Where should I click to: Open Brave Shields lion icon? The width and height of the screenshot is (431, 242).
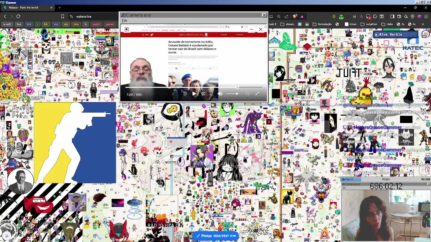pyautogui.click(x=295, y=16)
